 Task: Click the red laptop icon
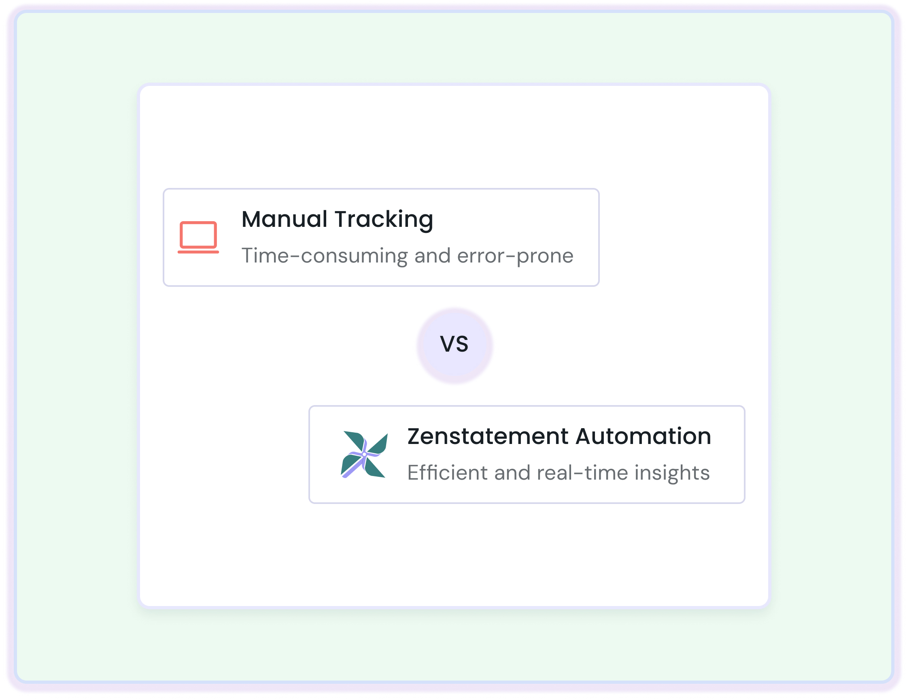coord(198,237)
